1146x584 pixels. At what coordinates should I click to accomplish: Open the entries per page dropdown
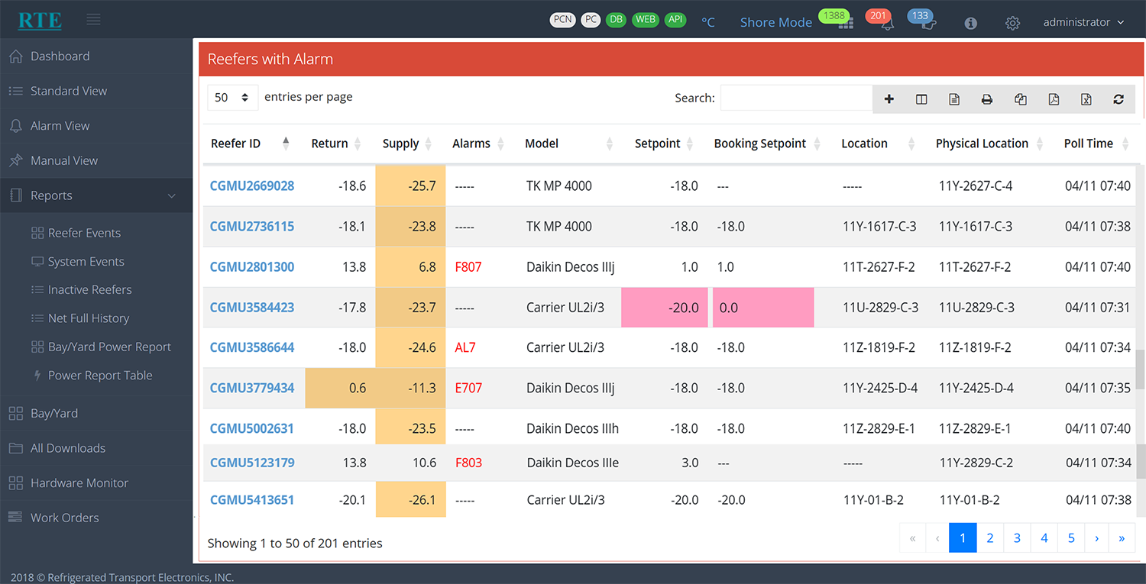coord(232,98)
